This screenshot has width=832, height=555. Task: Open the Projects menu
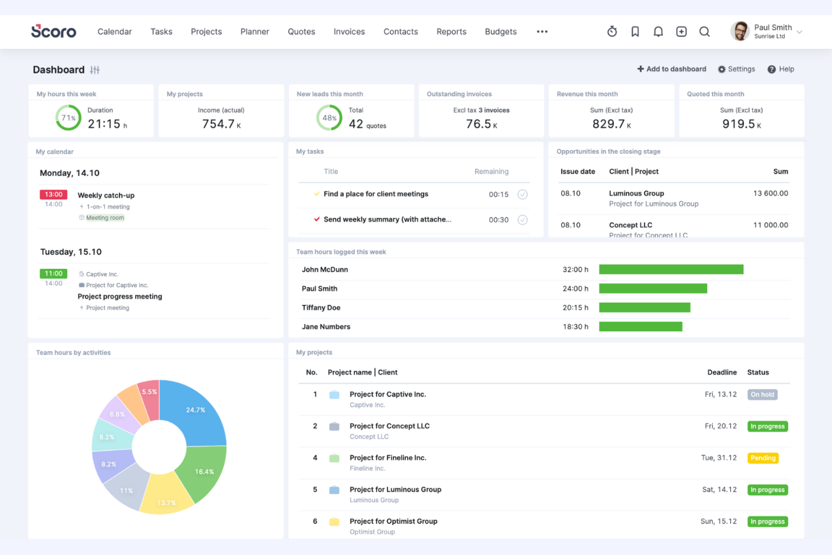pos(206,31)
